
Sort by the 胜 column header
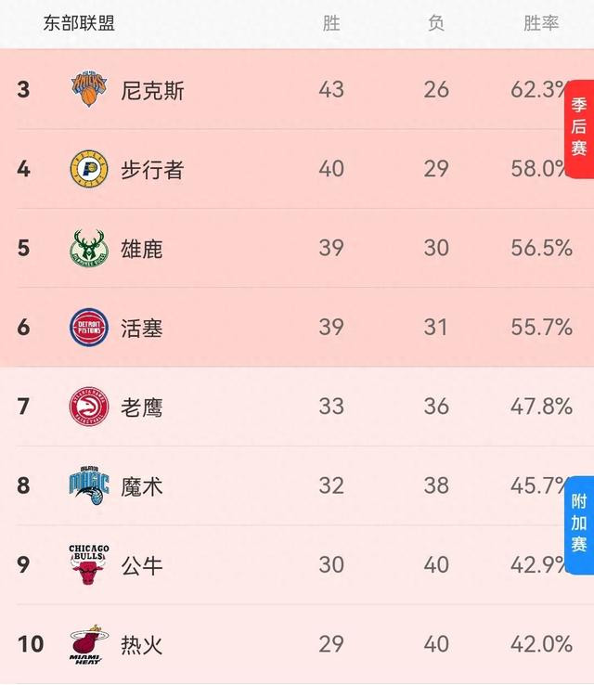pyautogui.click(x=331, y=22)
